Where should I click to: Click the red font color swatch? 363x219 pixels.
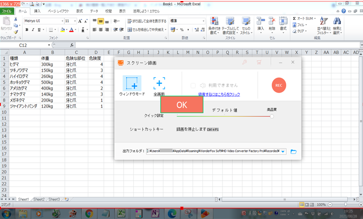71,29
